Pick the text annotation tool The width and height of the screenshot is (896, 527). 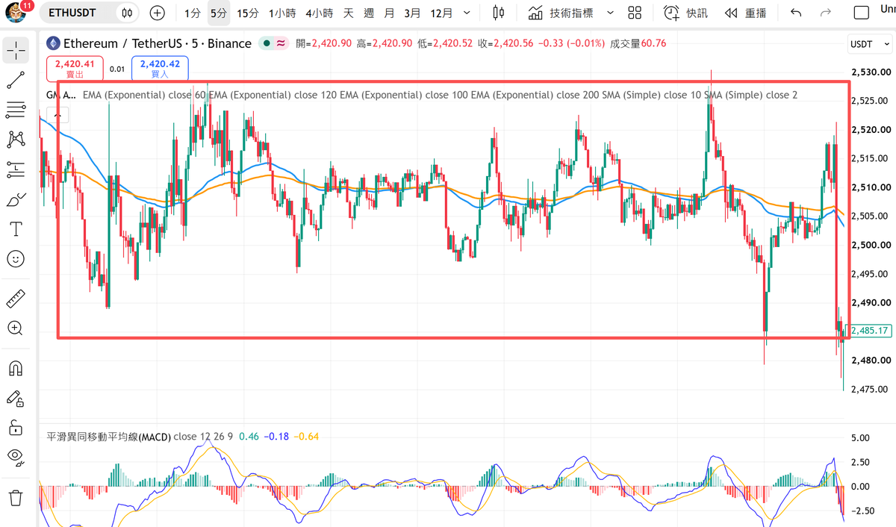[16, 228]
